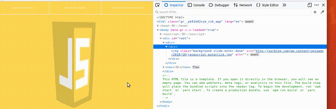Click the JS logo background image
This screenshot has height=109, width=336.
pyautogui.click(x=74, y=65)
